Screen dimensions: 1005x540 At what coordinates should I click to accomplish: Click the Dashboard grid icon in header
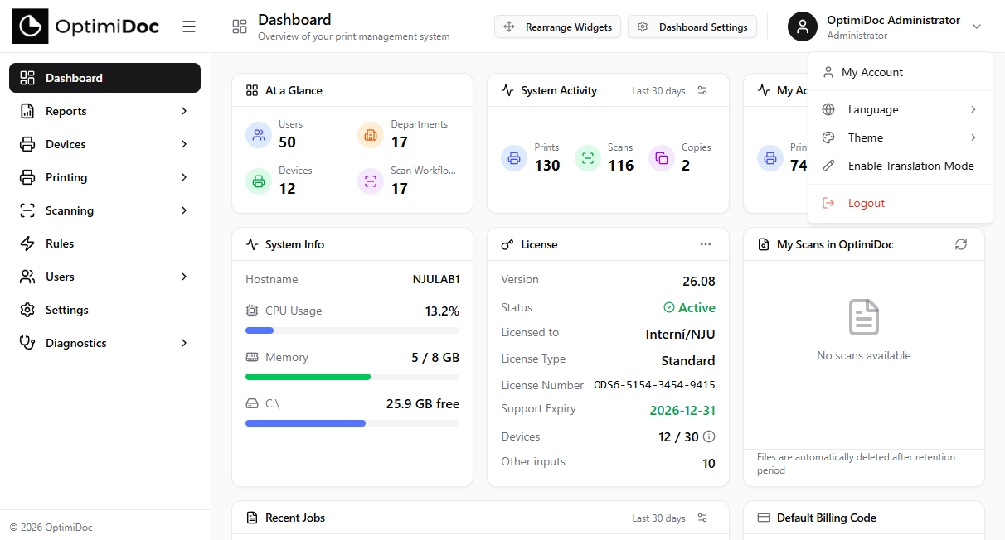240,27
